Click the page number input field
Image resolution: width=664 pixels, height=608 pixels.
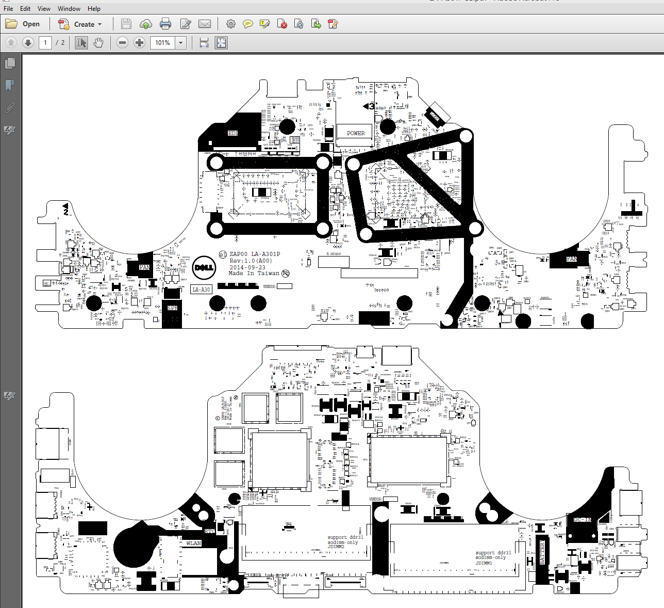[x=45, y=43]
